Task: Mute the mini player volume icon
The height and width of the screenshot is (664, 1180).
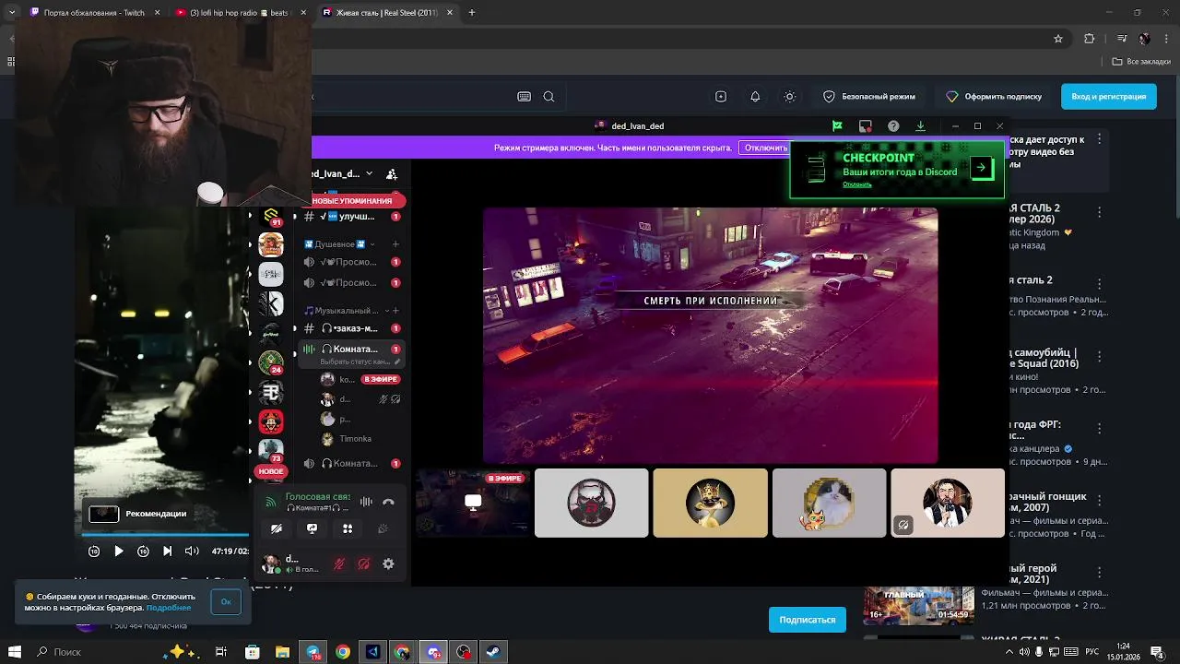Action: 192,551
